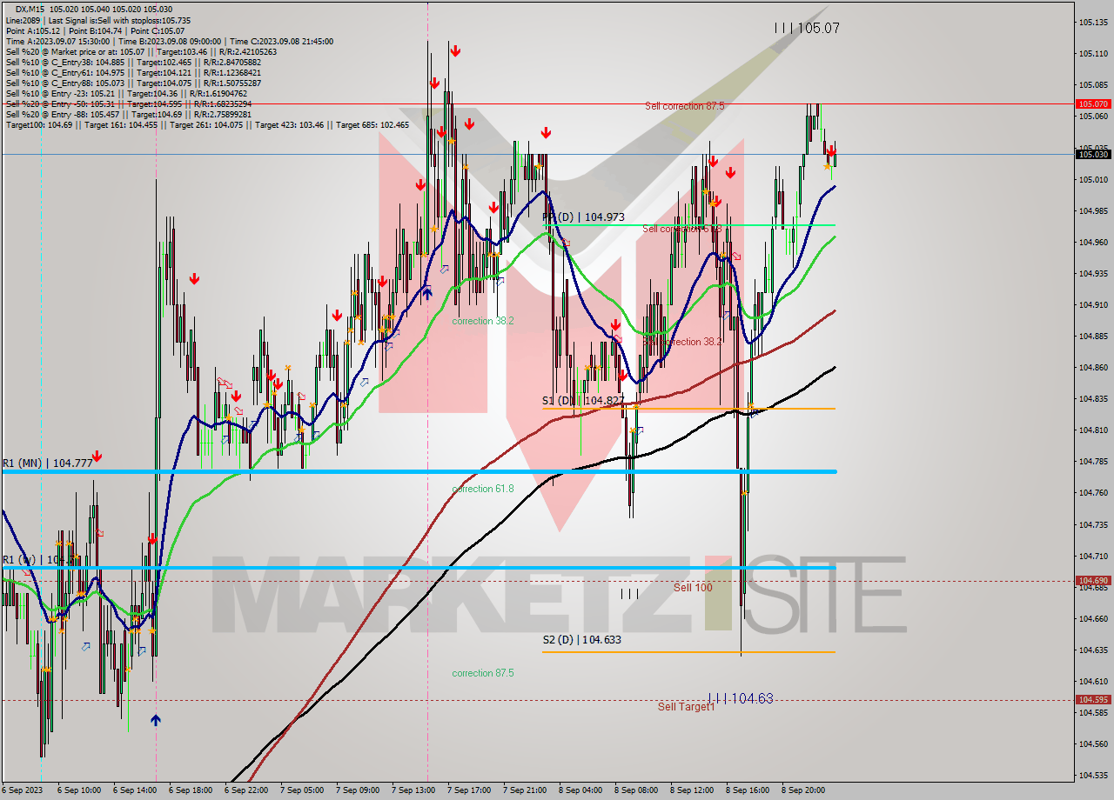Click the 'C_Entry38: 104.885' sell line
Image resolution: width=1114 pixels, height=800 pixels.
point(133,62)
